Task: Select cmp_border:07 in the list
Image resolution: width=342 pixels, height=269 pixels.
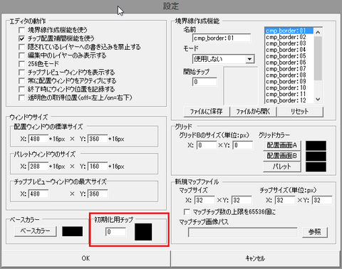Action: click(x=289, y=69)
